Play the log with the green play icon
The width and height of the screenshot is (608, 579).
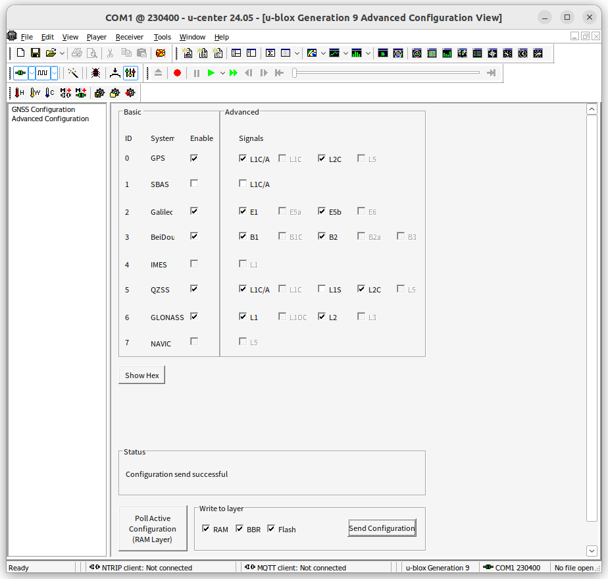(211, 72)
